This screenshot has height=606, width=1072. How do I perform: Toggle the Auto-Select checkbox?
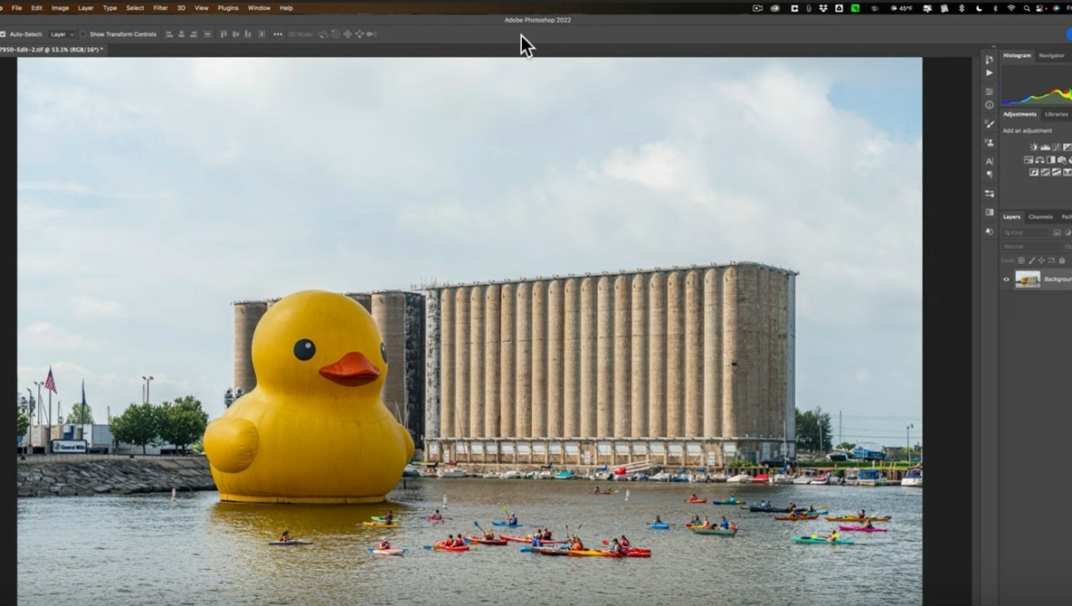pos(4,34)
